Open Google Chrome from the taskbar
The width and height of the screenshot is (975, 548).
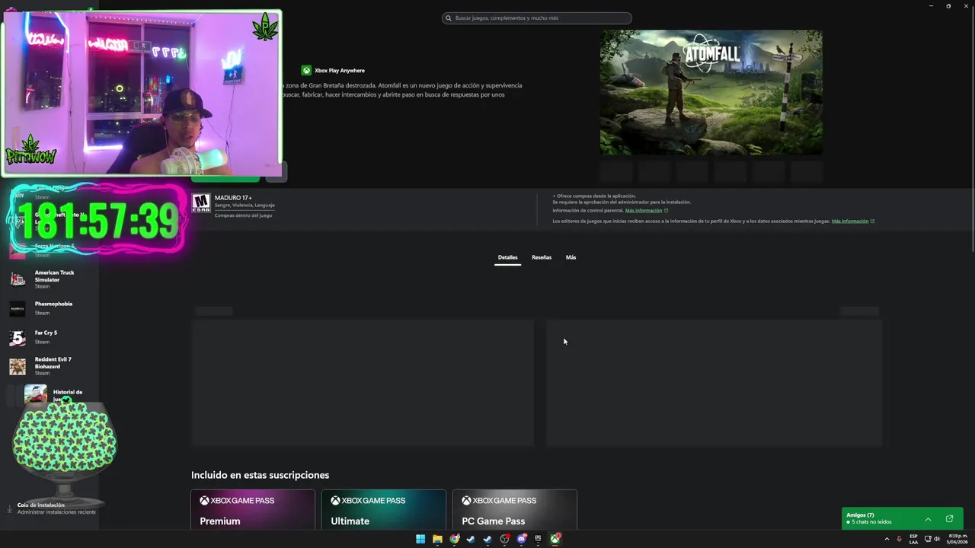tap(454, 539)
